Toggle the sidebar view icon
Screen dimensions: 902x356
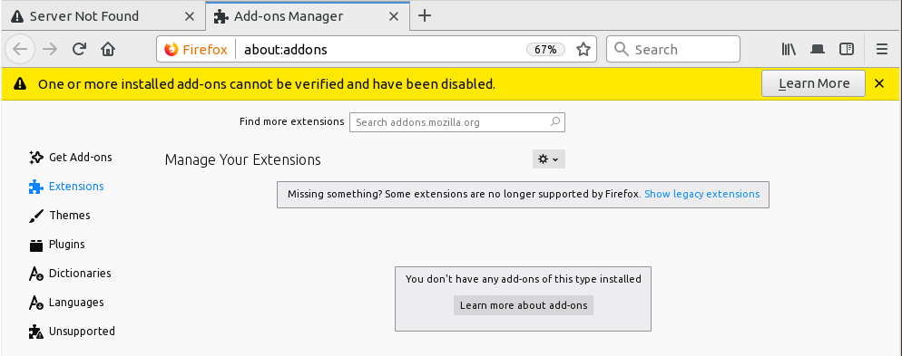tap(847, 50)
